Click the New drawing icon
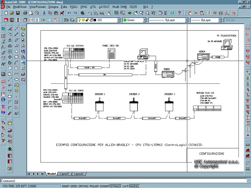The width and height of the screenshot is (251, 188). (6, 13)
